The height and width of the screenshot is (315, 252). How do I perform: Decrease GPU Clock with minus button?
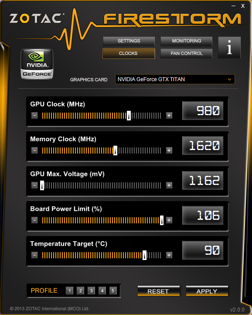click(34, 116)
